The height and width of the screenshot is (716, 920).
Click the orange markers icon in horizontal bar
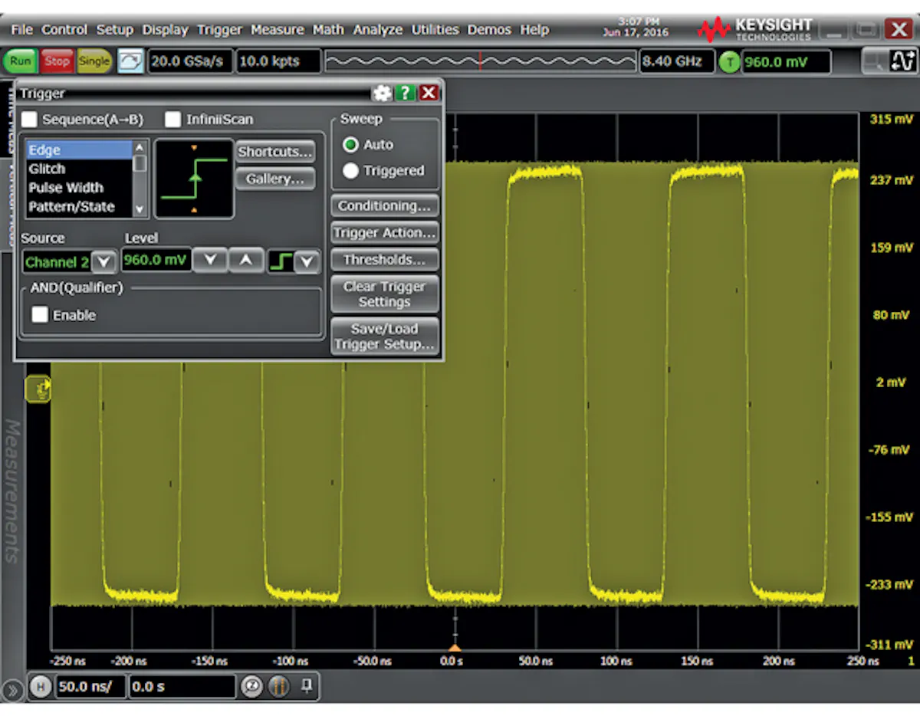click(279, 687)
